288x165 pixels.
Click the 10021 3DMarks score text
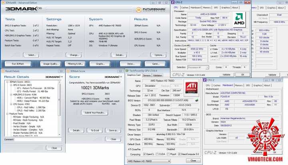click(x=95, y=88)
